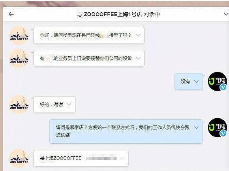
Task: Click verified badge on upper 街电 avatar
Action: pyautogui.click(x=223, y=87)
